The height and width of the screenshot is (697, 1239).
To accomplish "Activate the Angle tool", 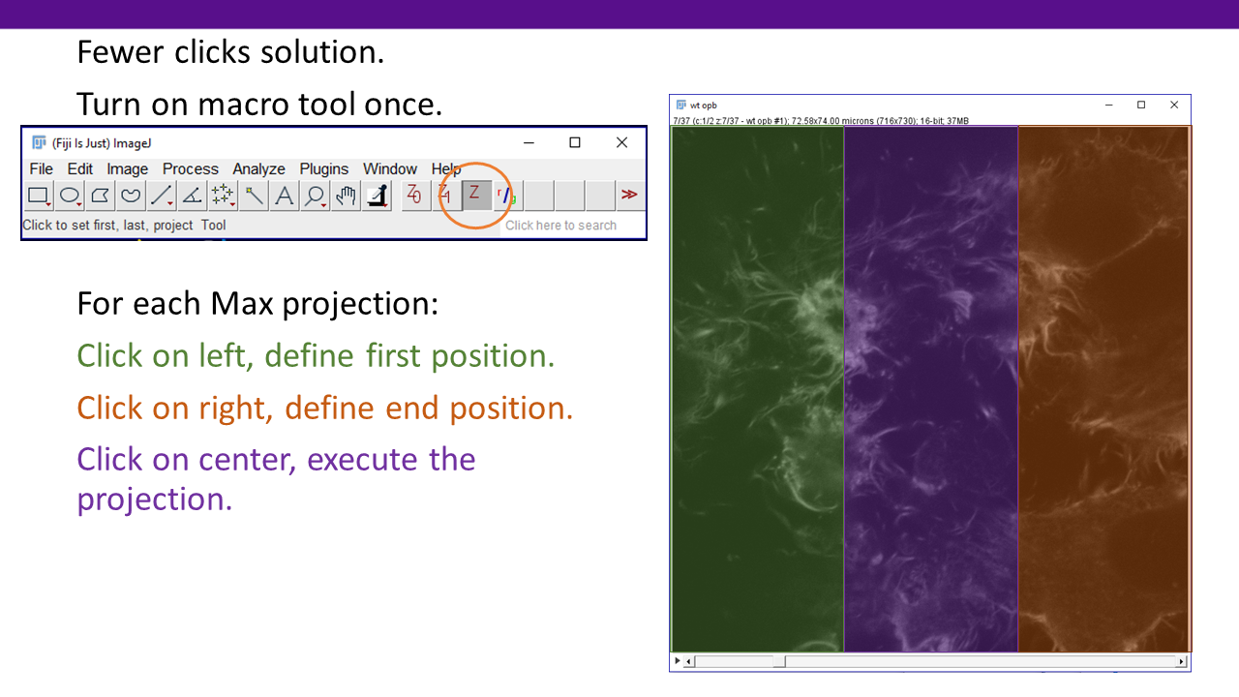I will [192, 197].
